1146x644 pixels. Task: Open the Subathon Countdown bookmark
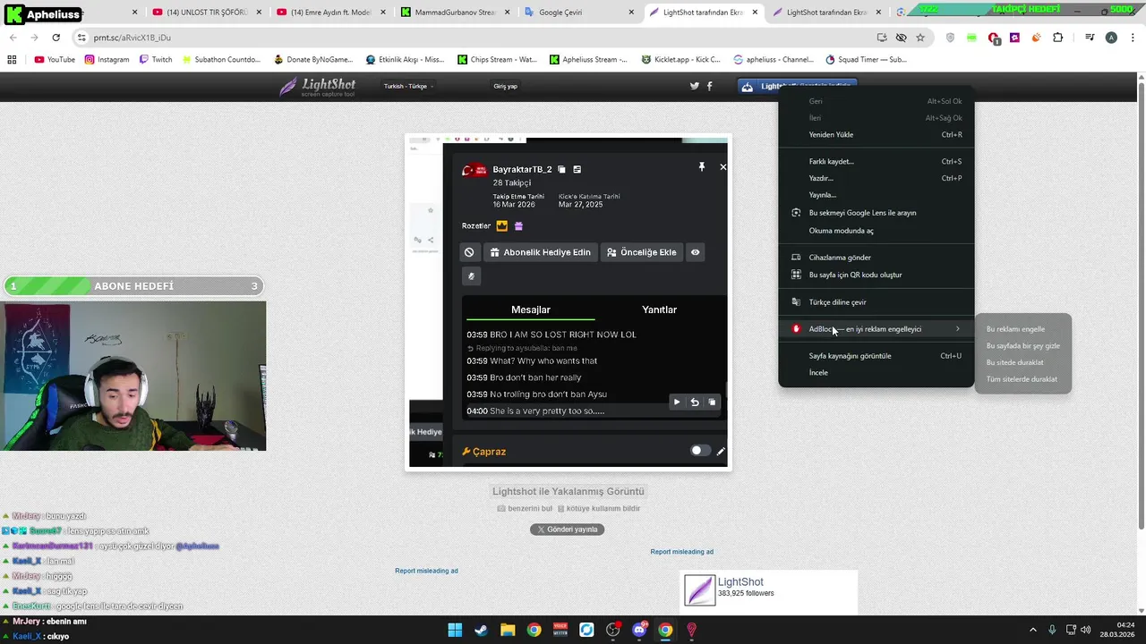pyautogui.click(x=220, y=59)
